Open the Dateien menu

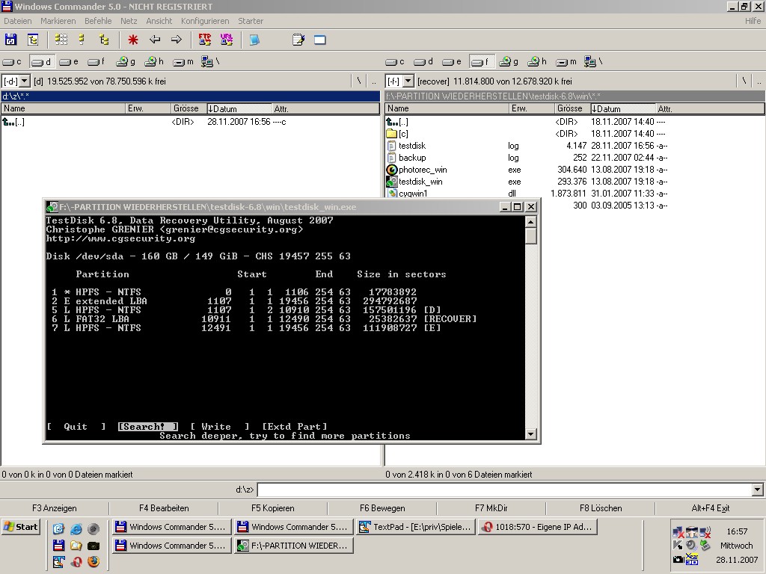pos(18,21)
